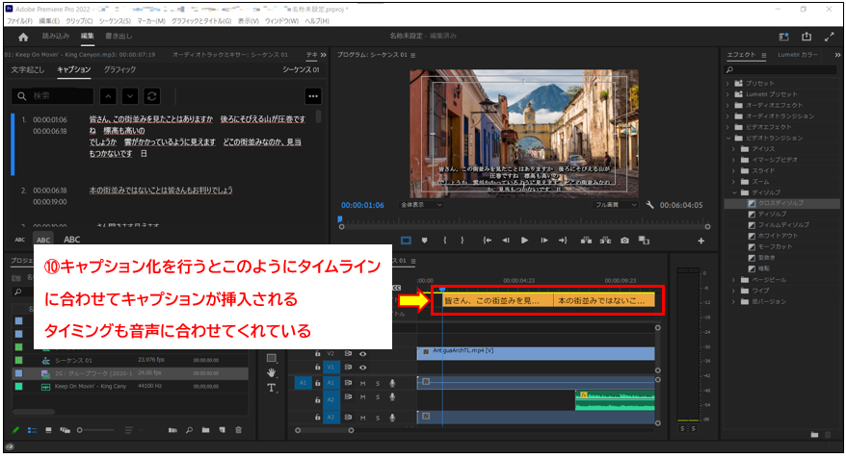
Task: Switch to 読み込み workspace
Action: click(x=56, y=37)
